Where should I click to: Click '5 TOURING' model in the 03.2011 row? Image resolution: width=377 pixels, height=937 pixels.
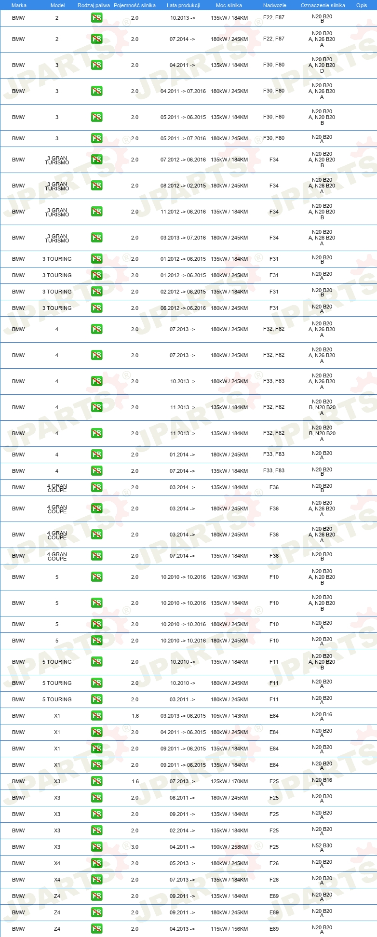pos(57,699)
